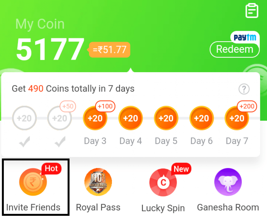Image resolution: width=267 pixels, height=220 pixels.
Task: Enter the Ganesha Room elephant icon
Action: click(x=228, y=182)
